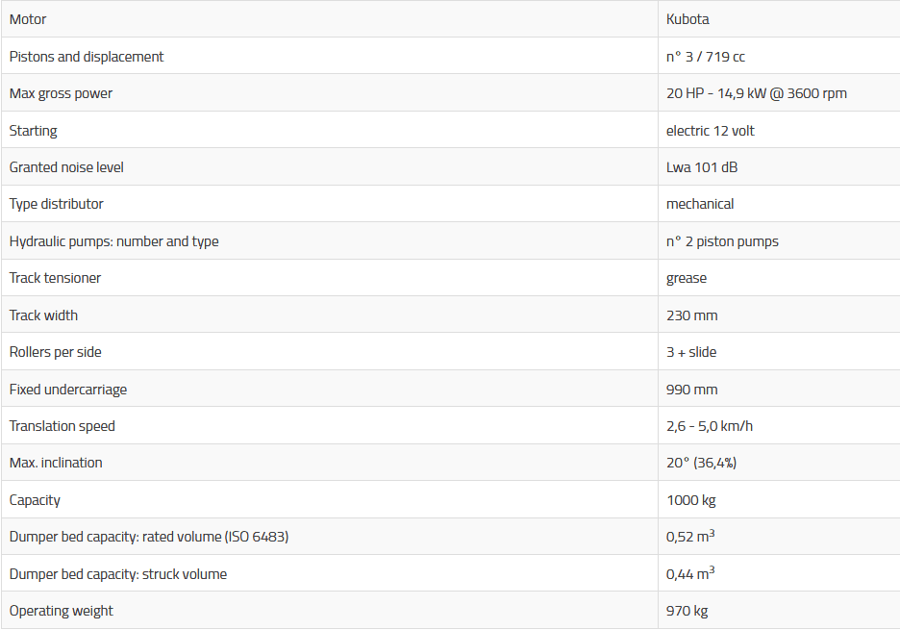Select the Operating weight label

(61, 611)
